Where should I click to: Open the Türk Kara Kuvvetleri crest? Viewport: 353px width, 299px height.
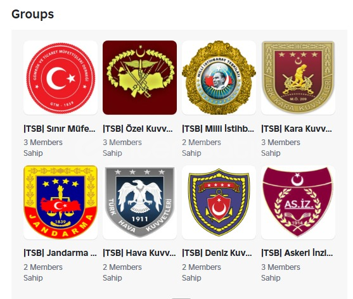tap(298, 78)
